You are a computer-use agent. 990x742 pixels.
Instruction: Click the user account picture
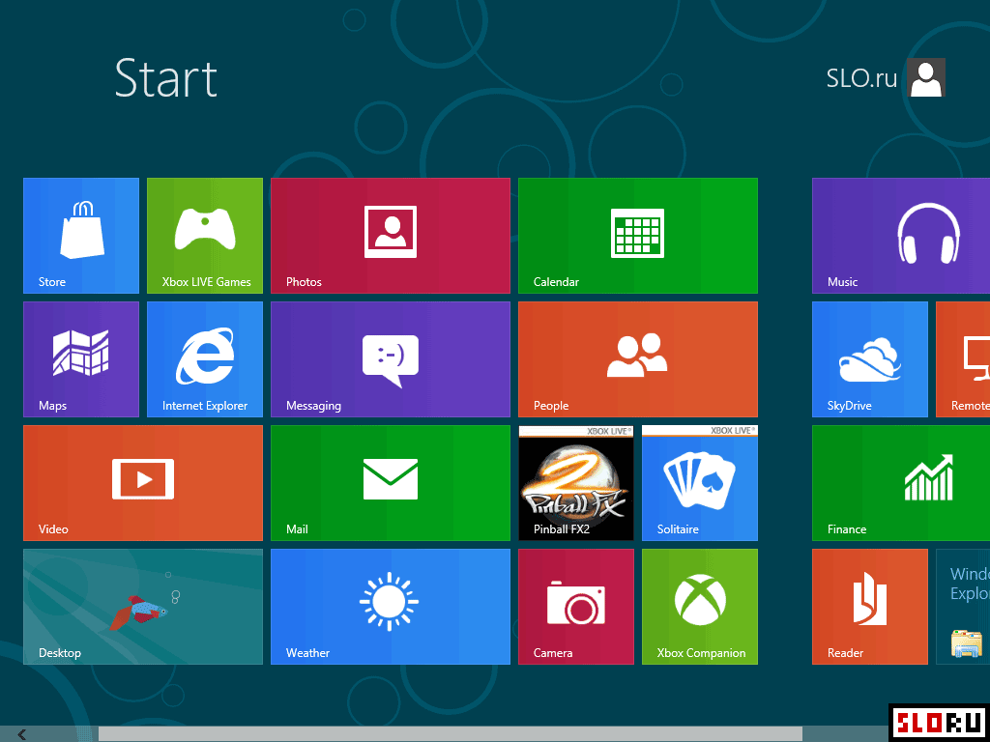tap(925, 77)
